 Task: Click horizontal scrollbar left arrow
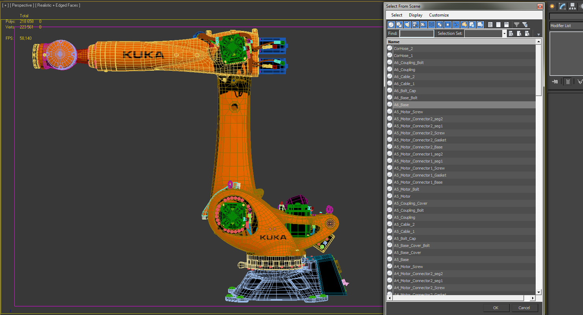click(390, 298)
